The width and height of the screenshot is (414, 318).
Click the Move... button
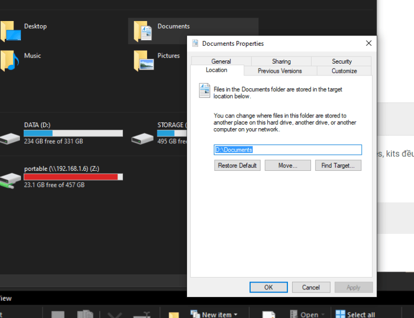tap(287, 165)
